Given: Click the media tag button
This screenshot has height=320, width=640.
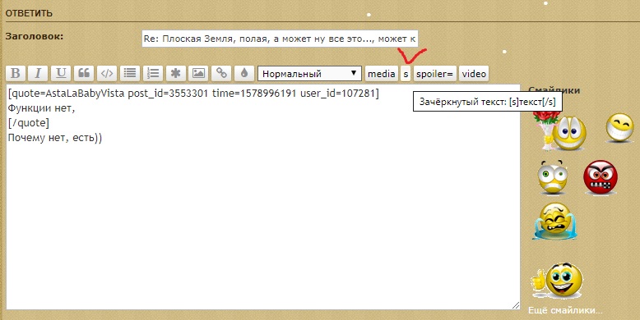Looking at the screenshot, I should pyautogui.click(x=381, y=74).
